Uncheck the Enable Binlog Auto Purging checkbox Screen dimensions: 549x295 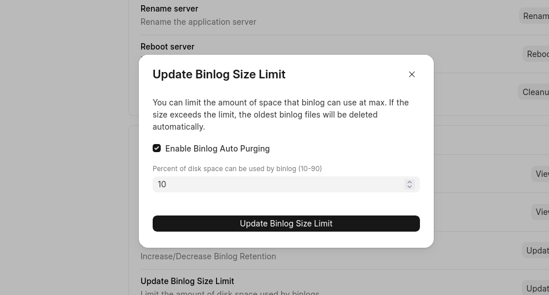tap(157, 148)
